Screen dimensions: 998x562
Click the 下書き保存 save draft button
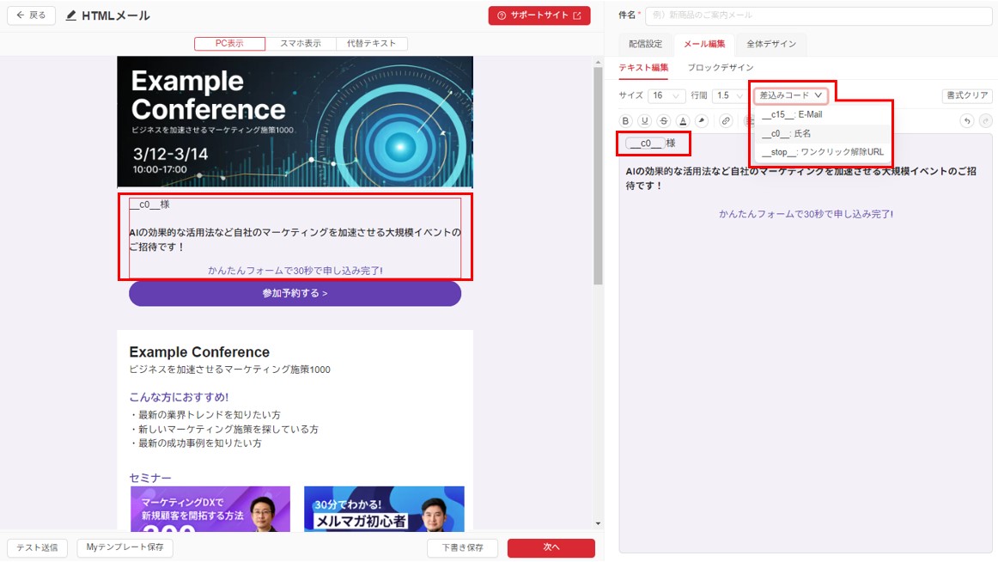click(x=463, y=547)
